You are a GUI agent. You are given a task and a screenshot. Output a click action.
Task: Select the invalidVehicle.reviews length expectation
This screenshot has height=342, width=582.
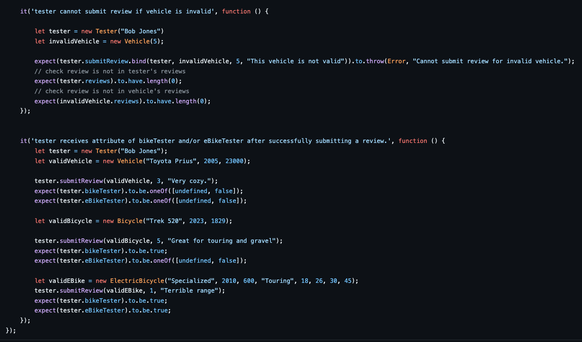122,101
